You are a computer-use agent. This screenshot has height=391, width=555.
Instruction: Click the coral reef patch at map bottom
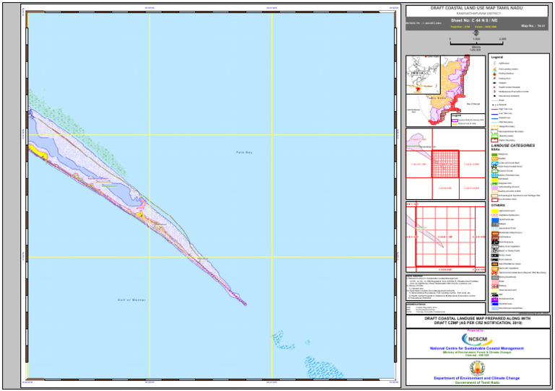323,368
